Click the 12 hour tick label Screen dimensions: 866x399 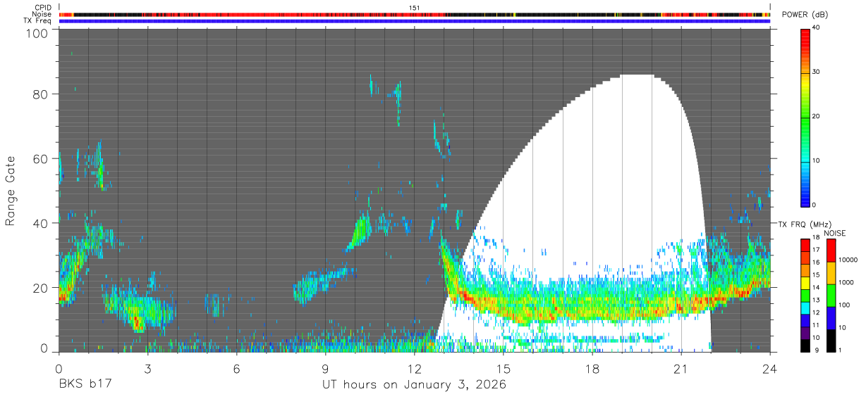pos(414,368)
